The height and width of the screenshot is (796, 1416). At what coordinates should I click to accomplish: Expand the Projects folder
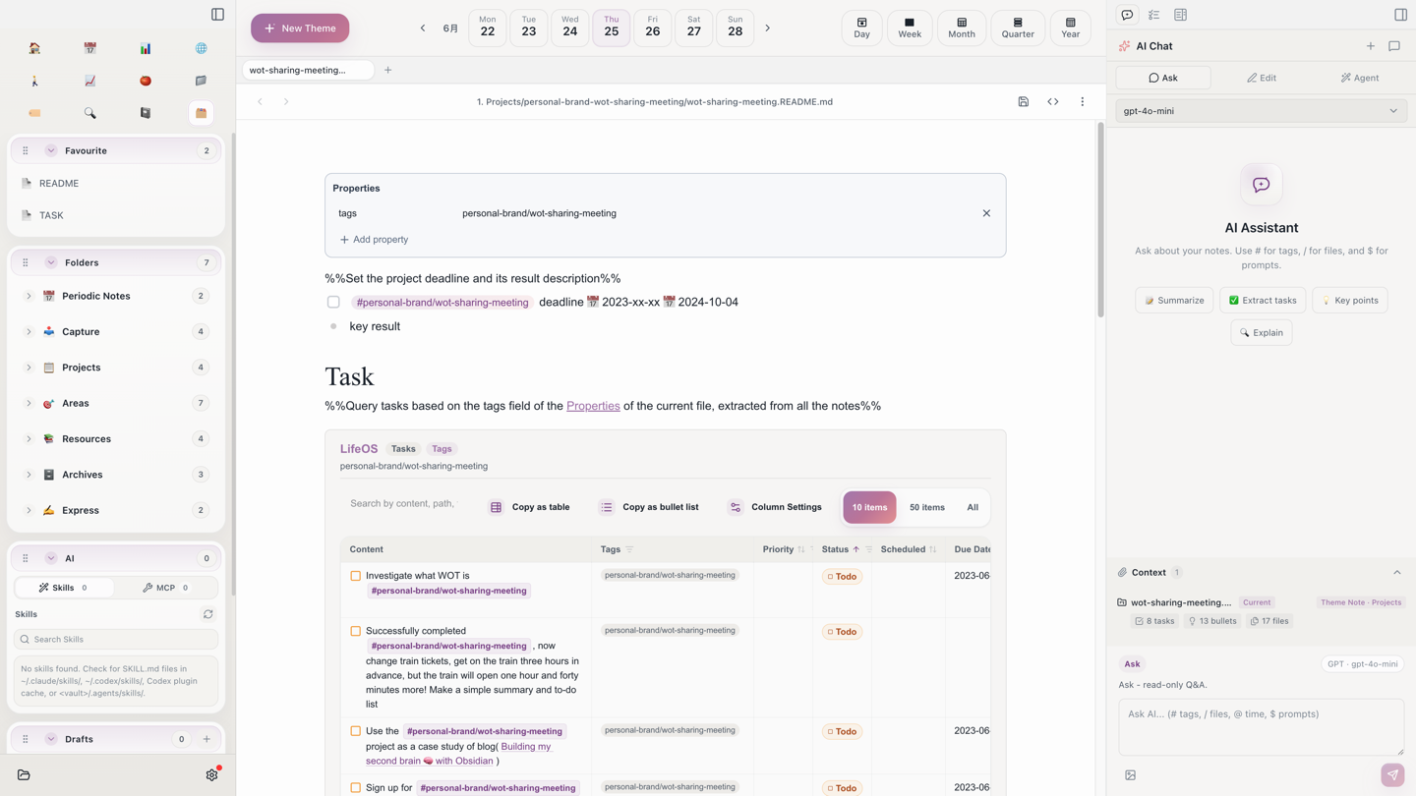pyautogui.click(x=29, y=368)
